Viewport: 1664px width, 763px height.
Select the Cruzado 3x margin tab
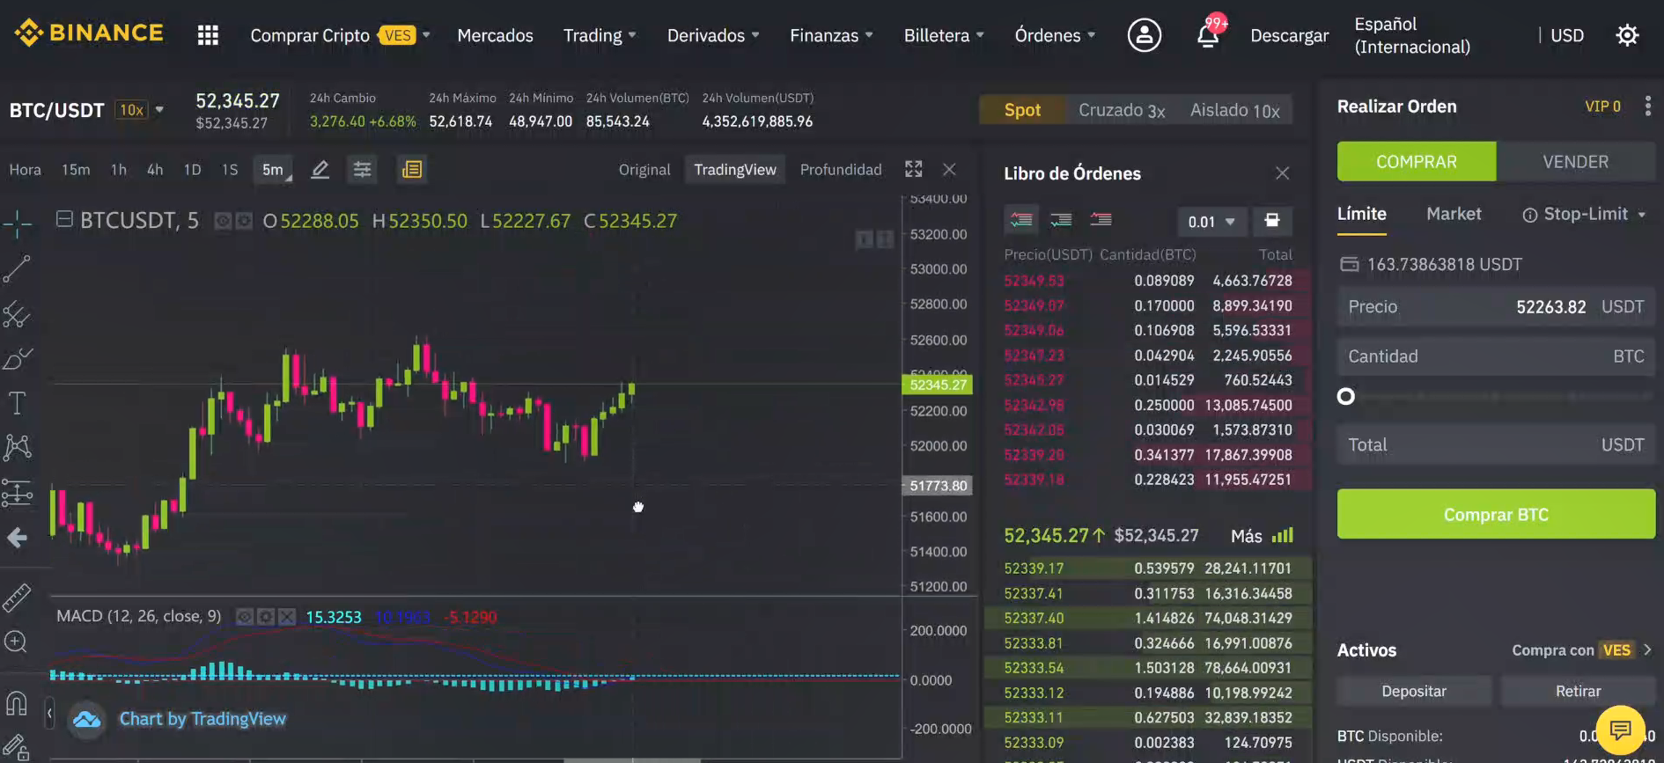[x=1122, y=110]
